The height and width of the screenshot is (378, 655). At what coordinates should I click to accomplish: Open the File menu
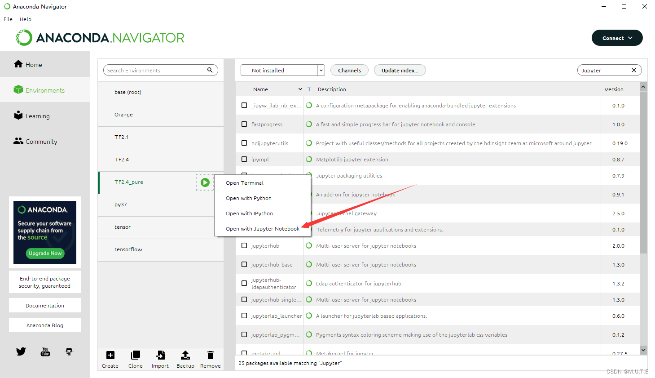[8, 19]
